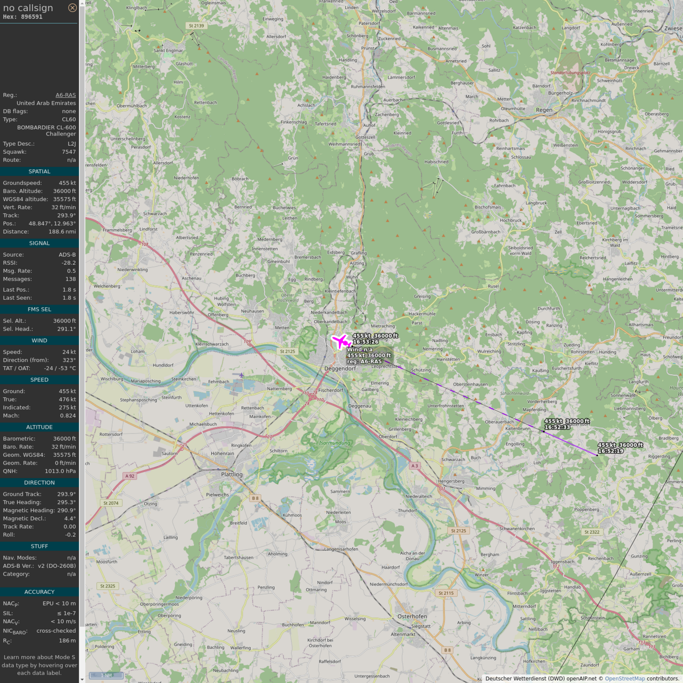Viewport: 683px width, 683px height.
Task: Click the sidebar scrollbar up arrow
Action: [82, 3]
